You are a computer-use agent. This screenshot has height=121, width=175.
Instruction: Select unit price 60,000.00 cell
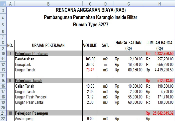click(129, 102)
